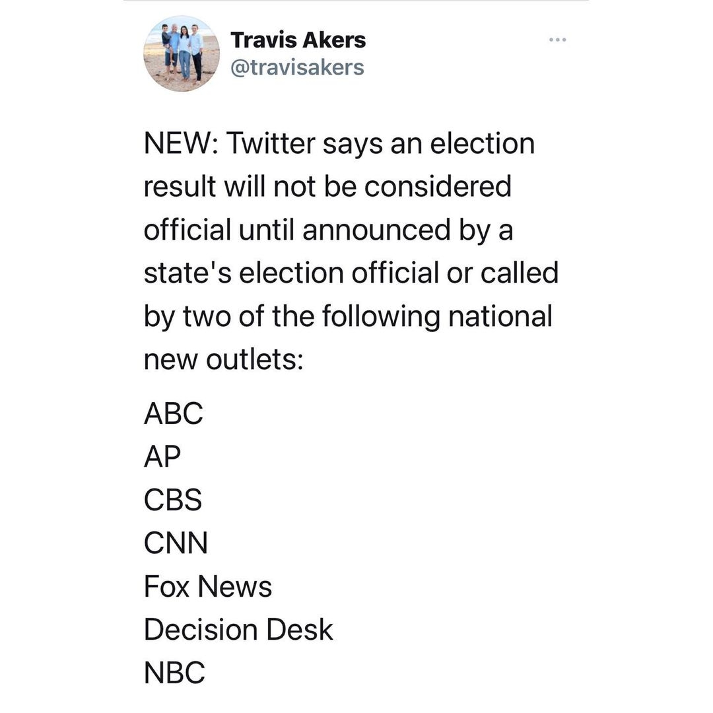Select the word "Twitter" in the tweet text
The width and height of the screenshot is (713, 713).
[x=270, y=144]
